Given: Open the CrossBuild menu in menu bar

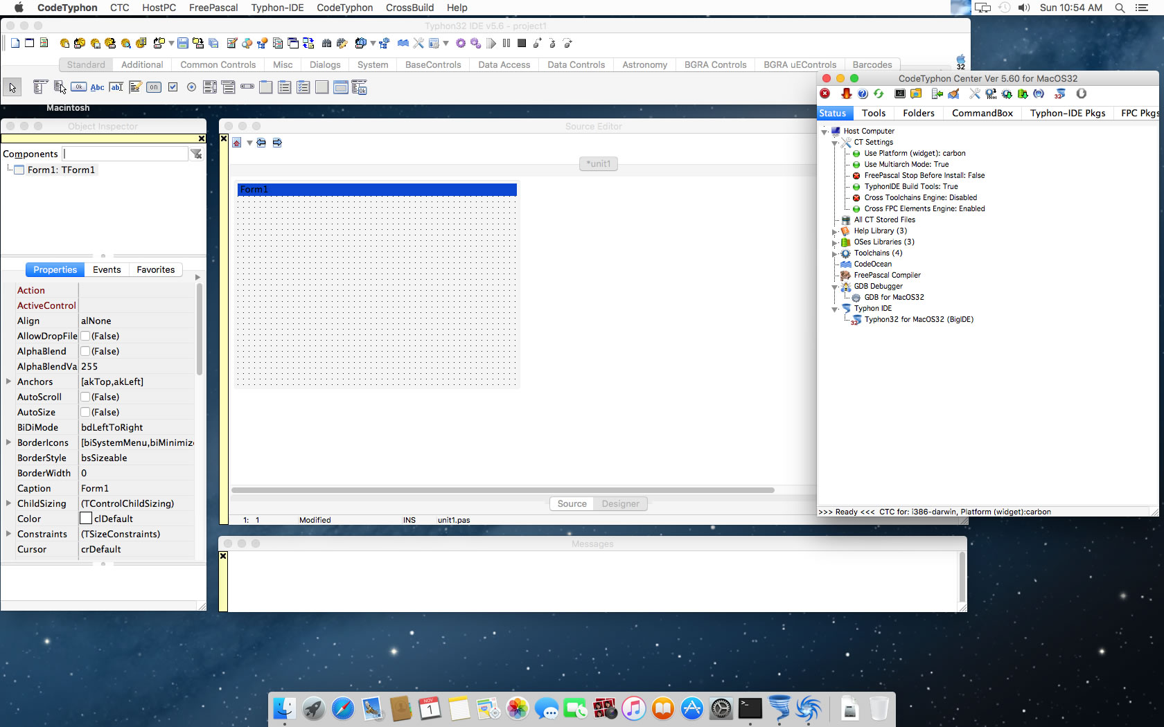Looking at the screenshot, I should click(x=410, y=8).
